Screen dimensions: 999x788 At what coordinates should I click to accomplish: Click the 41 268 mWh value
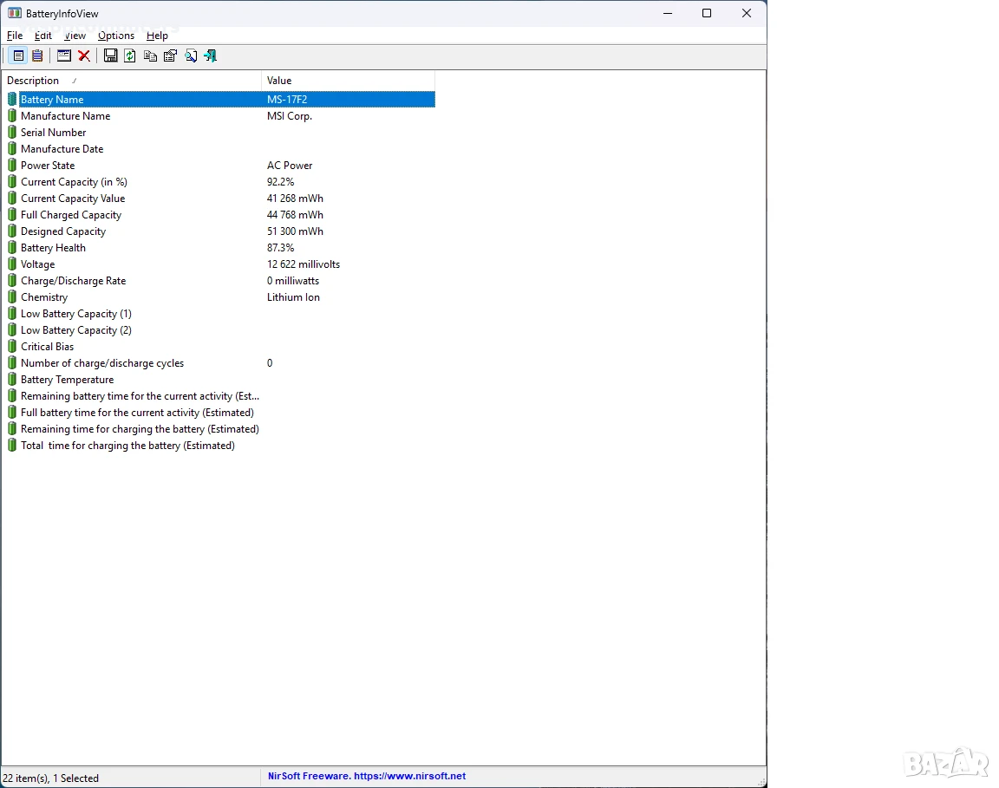[295, 199]
